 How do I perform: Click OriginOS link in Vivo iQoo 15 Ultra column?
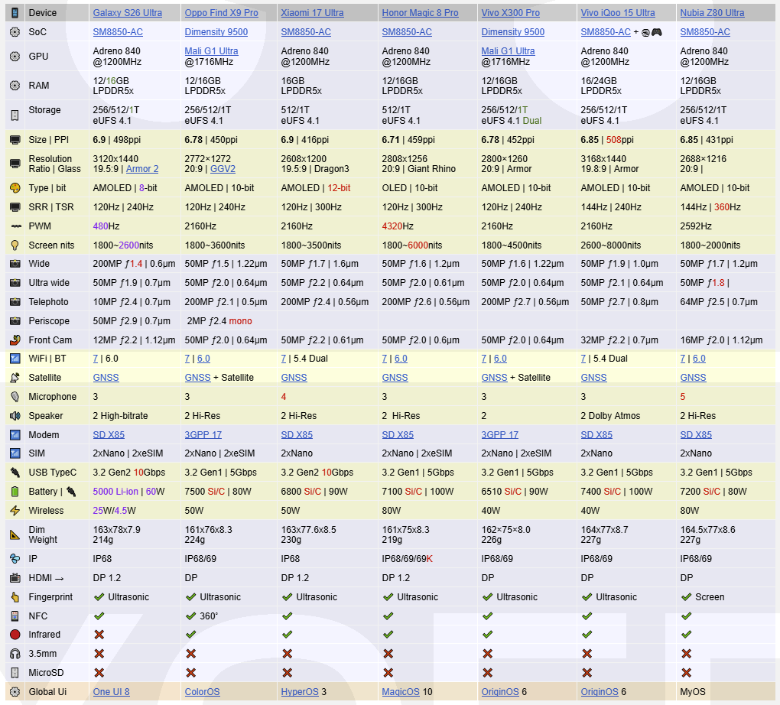[600, 691]
